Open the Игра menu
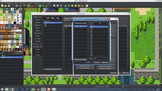This screenshot has width=162, height=91. point(43,3)
